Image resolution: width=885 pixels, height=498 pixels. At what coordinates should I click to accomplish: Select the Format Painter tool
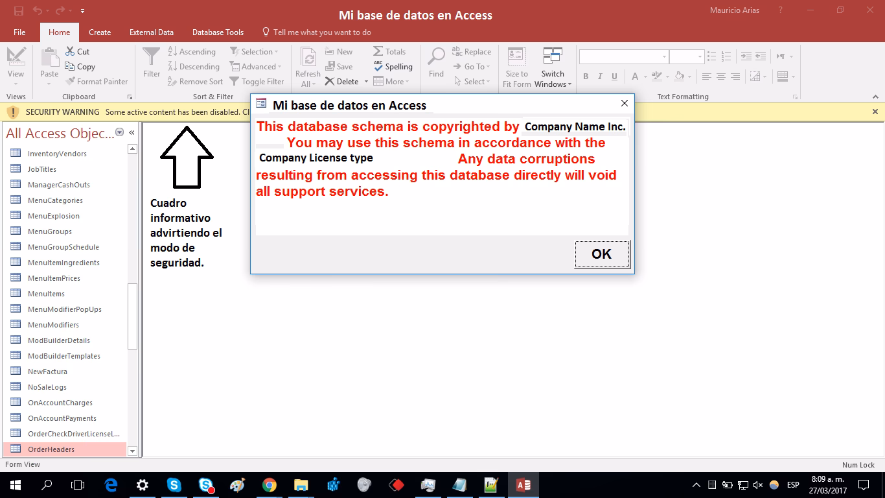(97, 82)
